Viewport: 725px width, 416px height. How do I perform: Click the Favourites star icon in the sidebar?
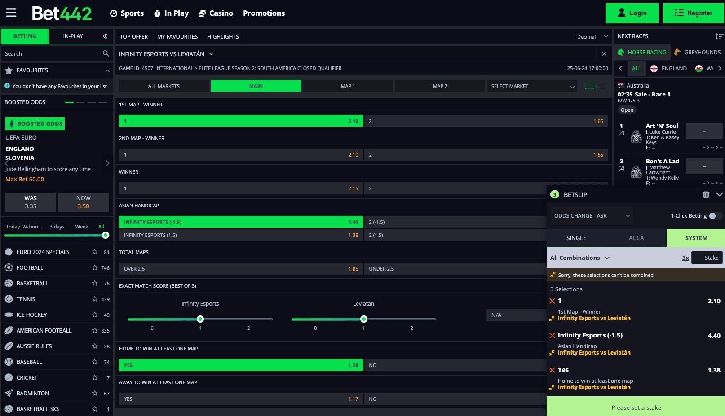pyautogui.click(x=9, y=70)
